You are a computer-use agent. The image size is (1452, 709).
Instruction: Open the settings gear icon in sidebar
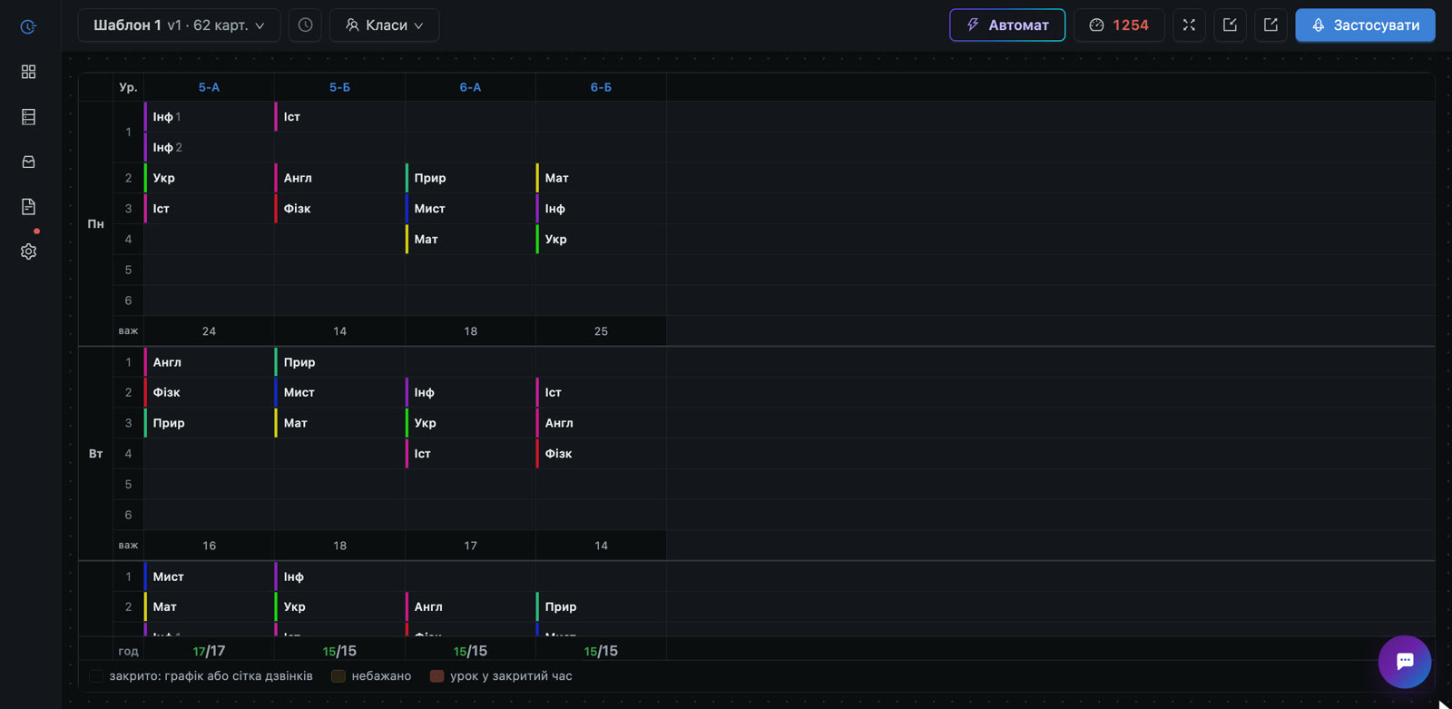(28, 251)
